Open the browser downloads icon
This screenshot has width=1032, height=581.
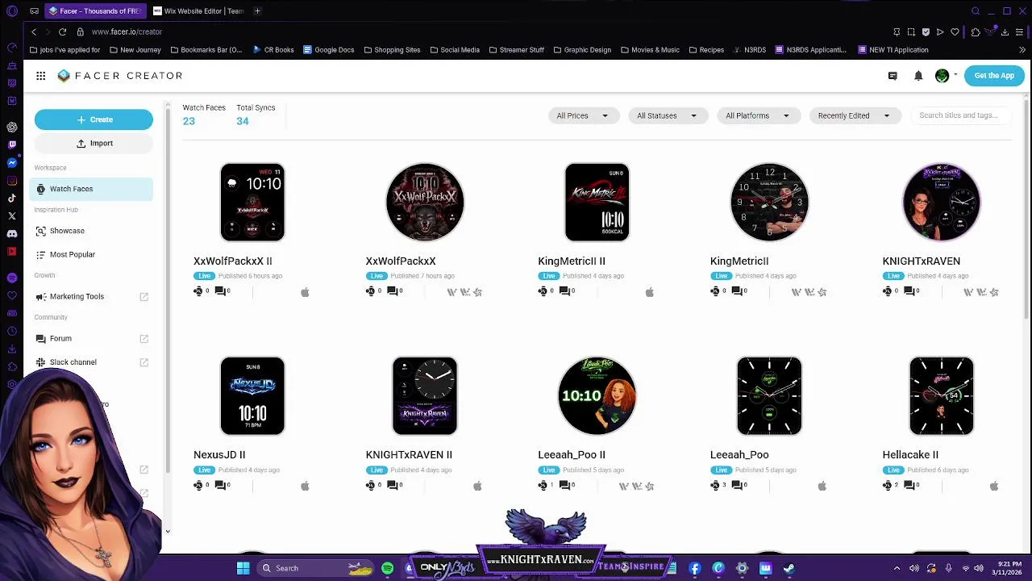click(x=1005, y=32)
